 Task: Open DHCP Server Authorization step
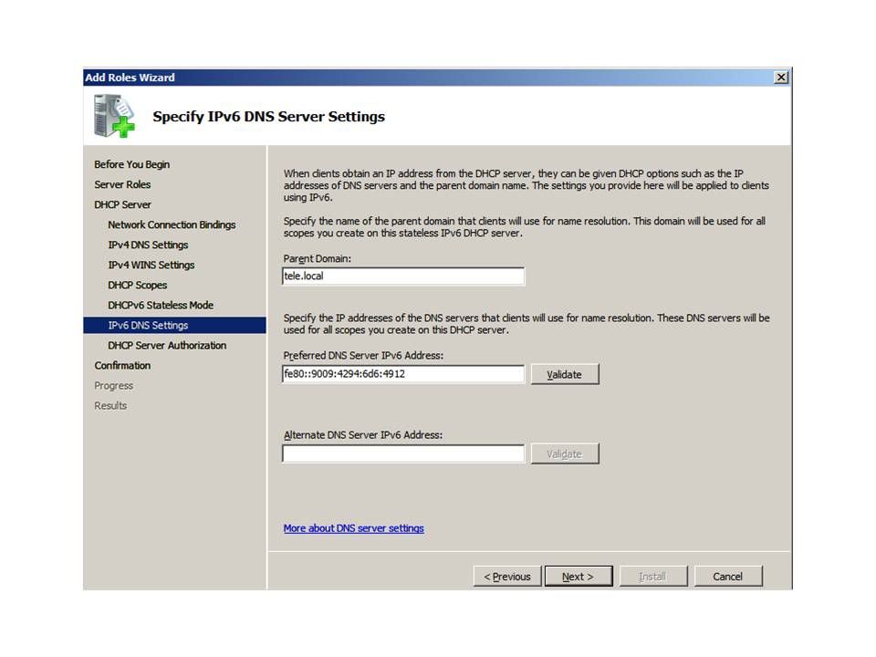[x=167, y=345]
